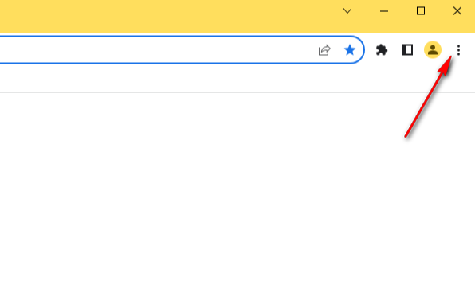475x296 pixels.
Task: Close the browser window
Action: (x=457, y=11)
